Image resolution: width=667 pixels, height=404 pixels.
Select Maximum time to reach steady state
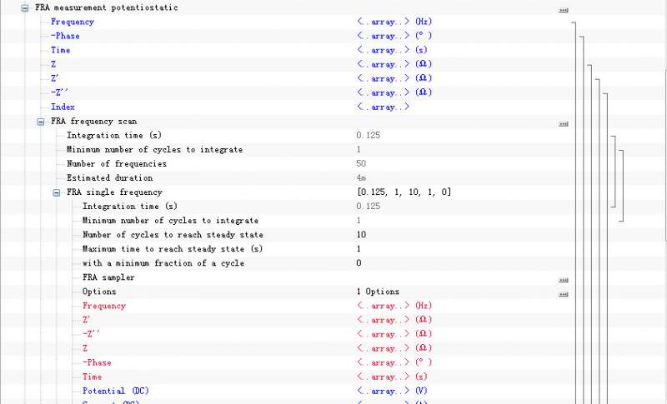[x=172, y=249]
